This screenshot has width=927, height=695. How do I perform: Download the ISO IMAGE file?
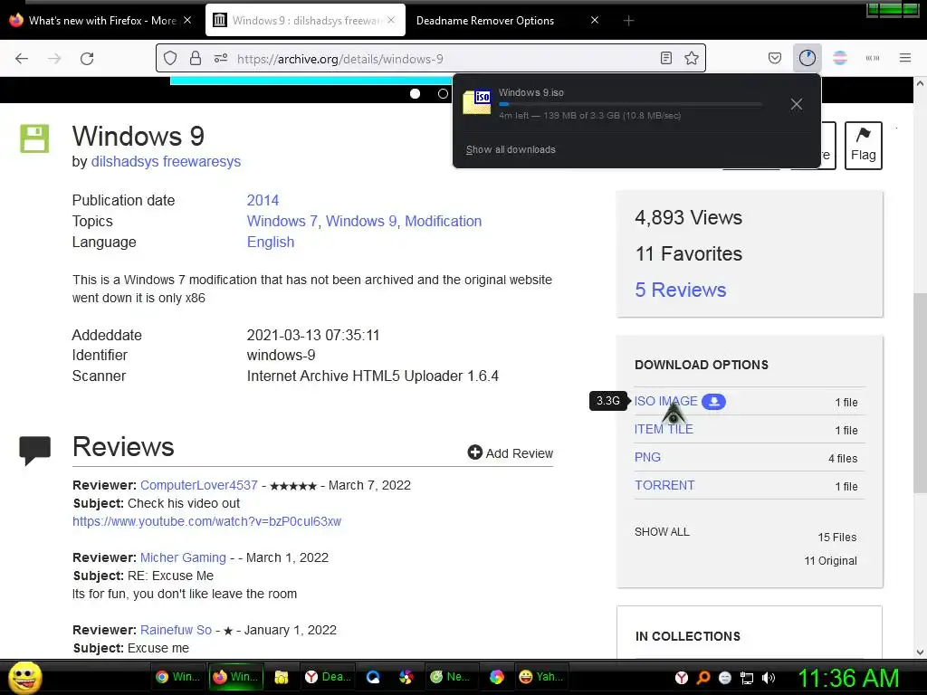665,401
